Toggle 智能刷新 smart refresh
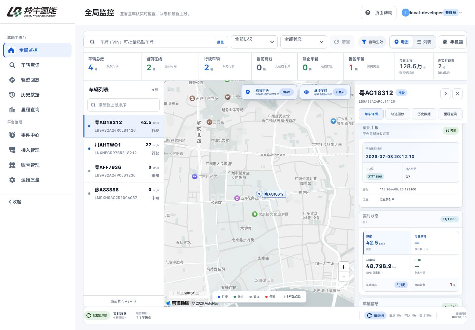Screen dimensions: 475x330 tap(376, 315)
